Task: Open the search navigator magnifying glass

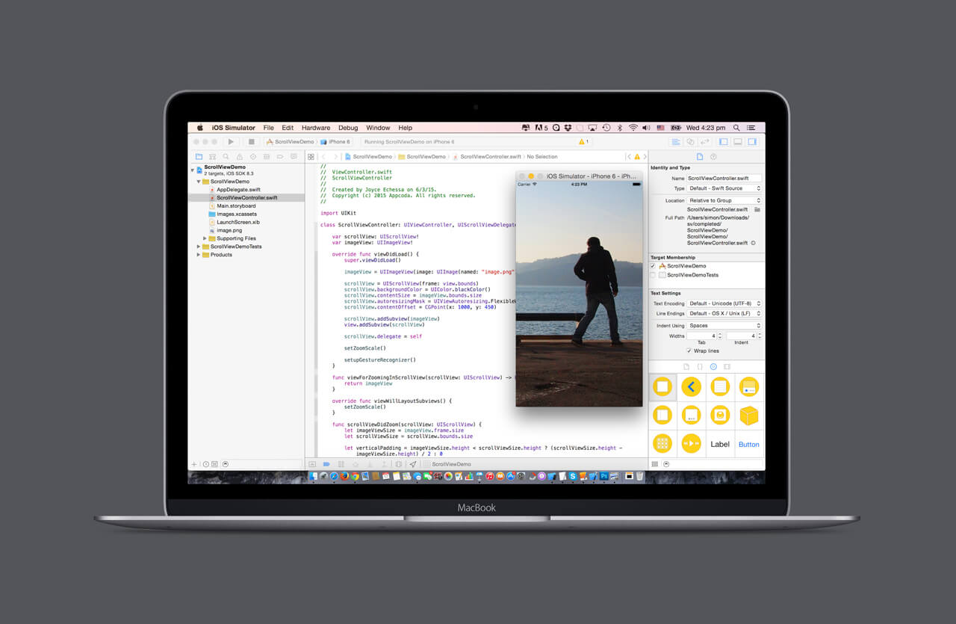Action: [226, 156]
